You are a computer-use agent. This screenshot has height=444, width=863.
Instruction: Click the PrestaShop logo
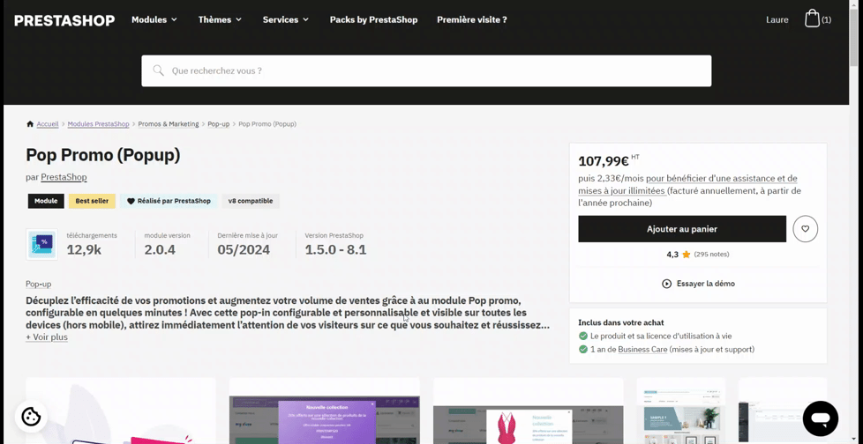click(x=64, y=20)
